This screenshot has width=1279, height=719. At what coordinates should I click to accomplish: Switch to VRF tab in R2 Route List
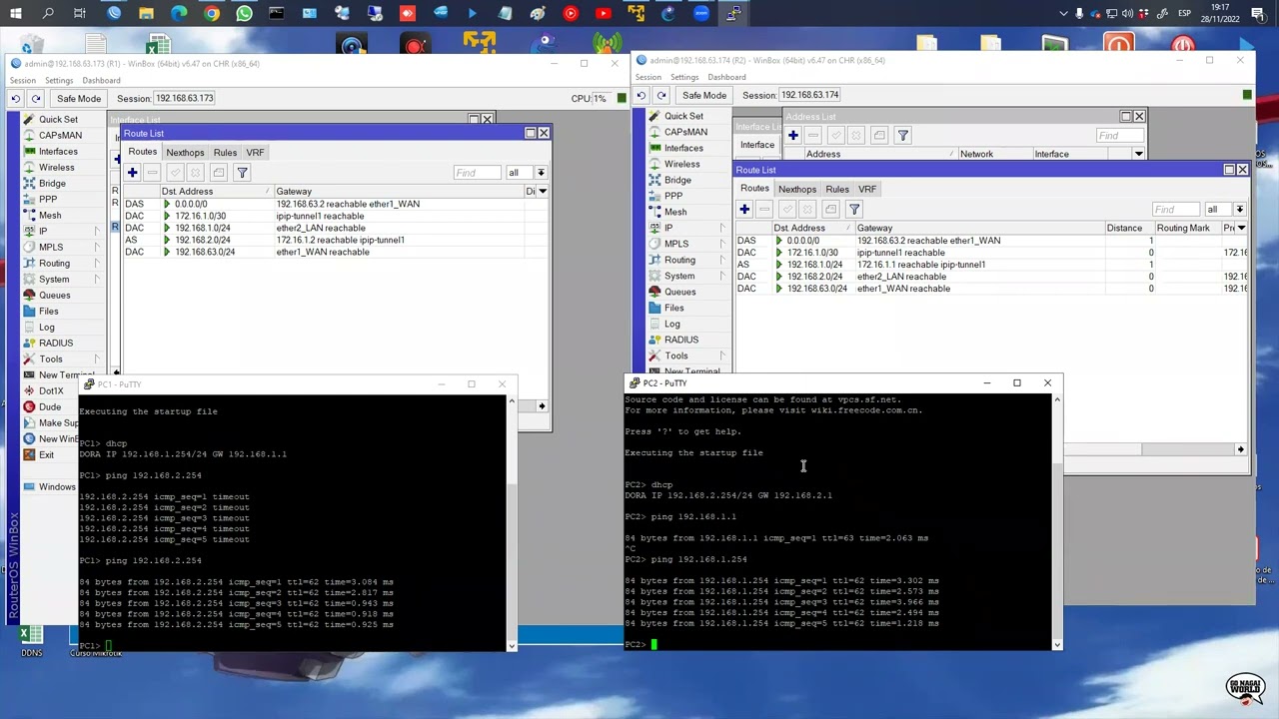(x=867, y=190)
